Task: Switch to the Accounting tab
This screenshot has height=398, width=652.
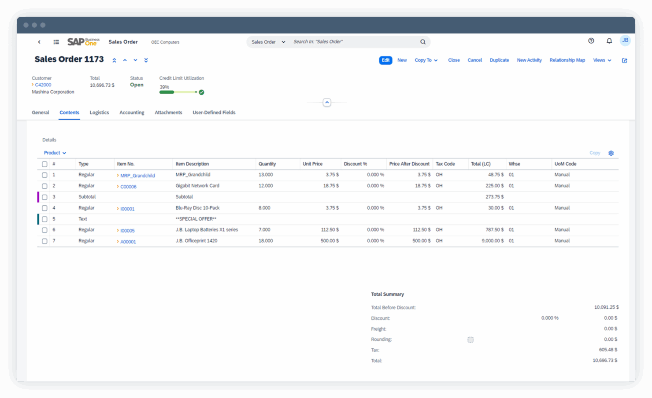Action: coord(132,112)
